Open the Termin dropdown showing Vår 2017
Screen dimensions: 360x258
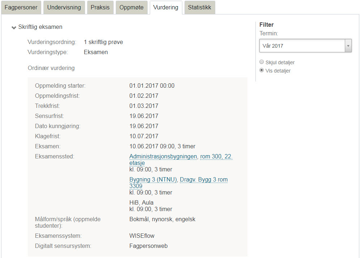pos(305,46)
